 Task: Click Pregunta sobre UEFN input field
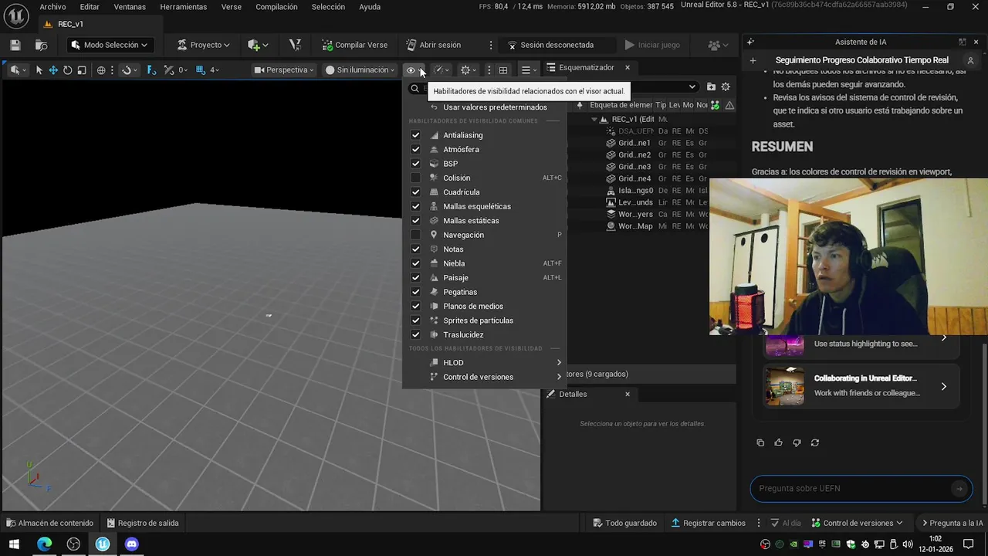tap(851, 488)
